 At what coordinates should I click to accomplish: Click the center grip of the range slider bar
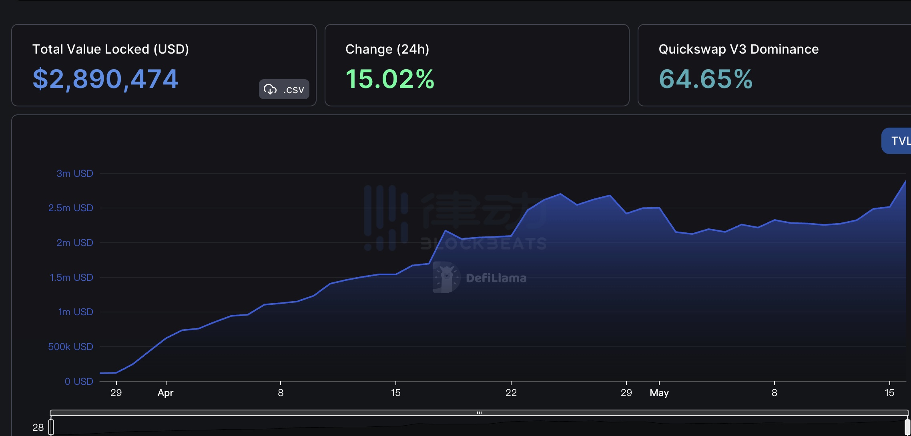pos(479,412)
